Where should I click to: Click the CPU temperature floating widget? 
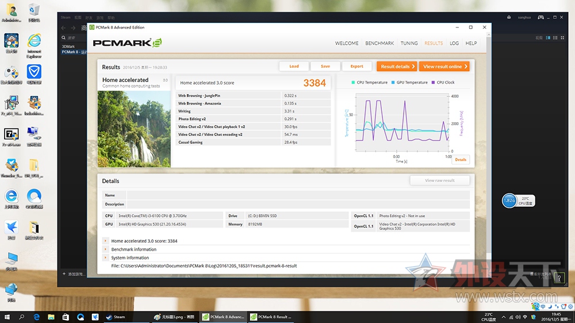(x=518, y=200)
